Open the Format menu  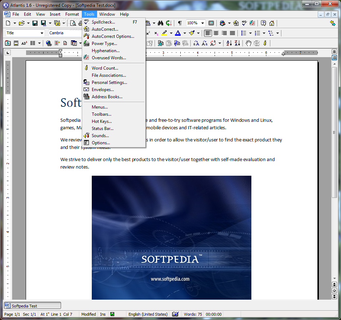(x=72, y=14)
